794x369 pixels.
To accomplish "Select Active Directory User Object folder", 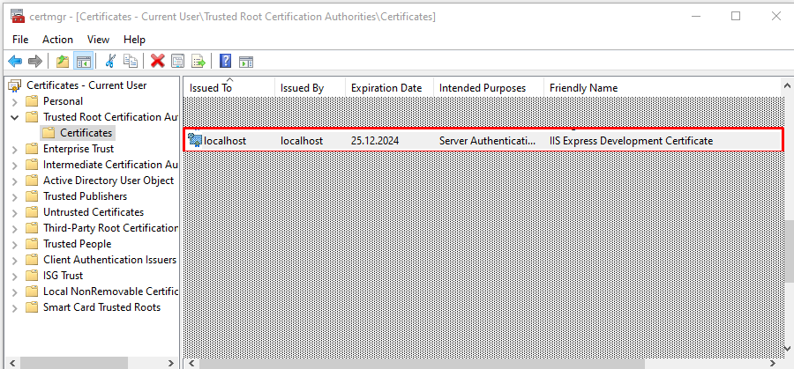I will 109,181.
